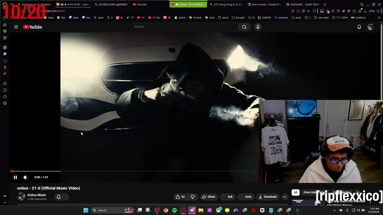Open the clips bookmark
The width and height of the screenshot is (383, 215).
[210, 18]
